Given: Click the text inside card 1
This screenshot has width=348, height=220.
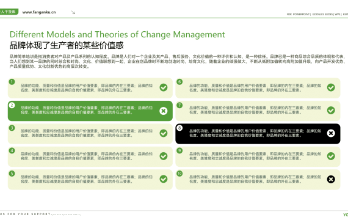Looking at the screenshot, I should tap(87, 88).
